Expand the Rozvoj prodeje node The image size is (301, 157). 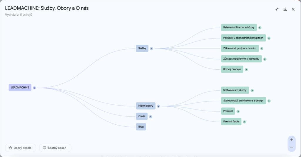(246, 70)
